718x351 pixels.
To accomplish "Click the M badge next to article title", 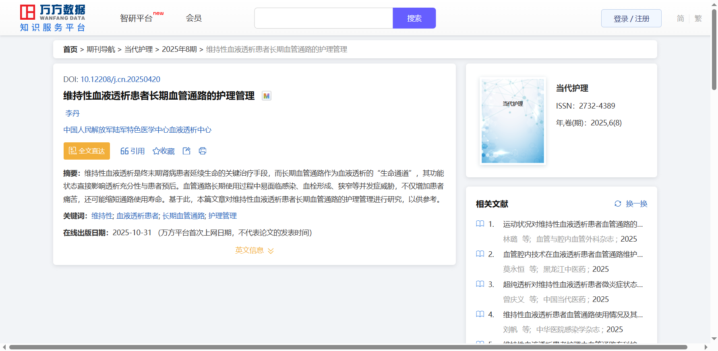I will click(x=266, y=96).
